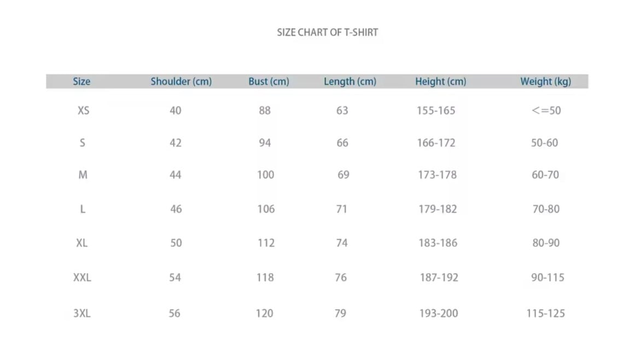Image resolution: width=640 pixels, height=345 pixels.
Task: Select the Bust (cm) column header
Action: (x=269, y=82)
